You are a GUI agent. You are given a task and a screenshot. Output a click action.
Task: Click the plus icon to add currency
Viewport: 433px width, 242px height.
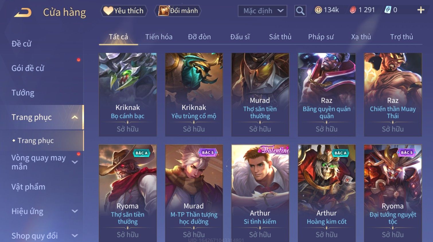tap(421, 10)
